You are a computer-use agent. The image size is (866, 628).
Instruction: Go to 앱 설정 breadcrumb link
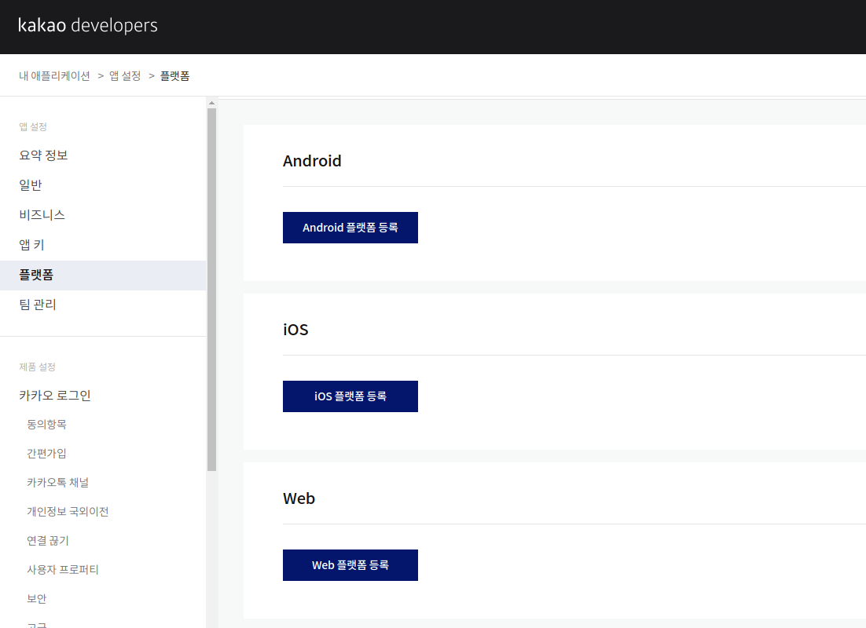(x=125, y=76)
